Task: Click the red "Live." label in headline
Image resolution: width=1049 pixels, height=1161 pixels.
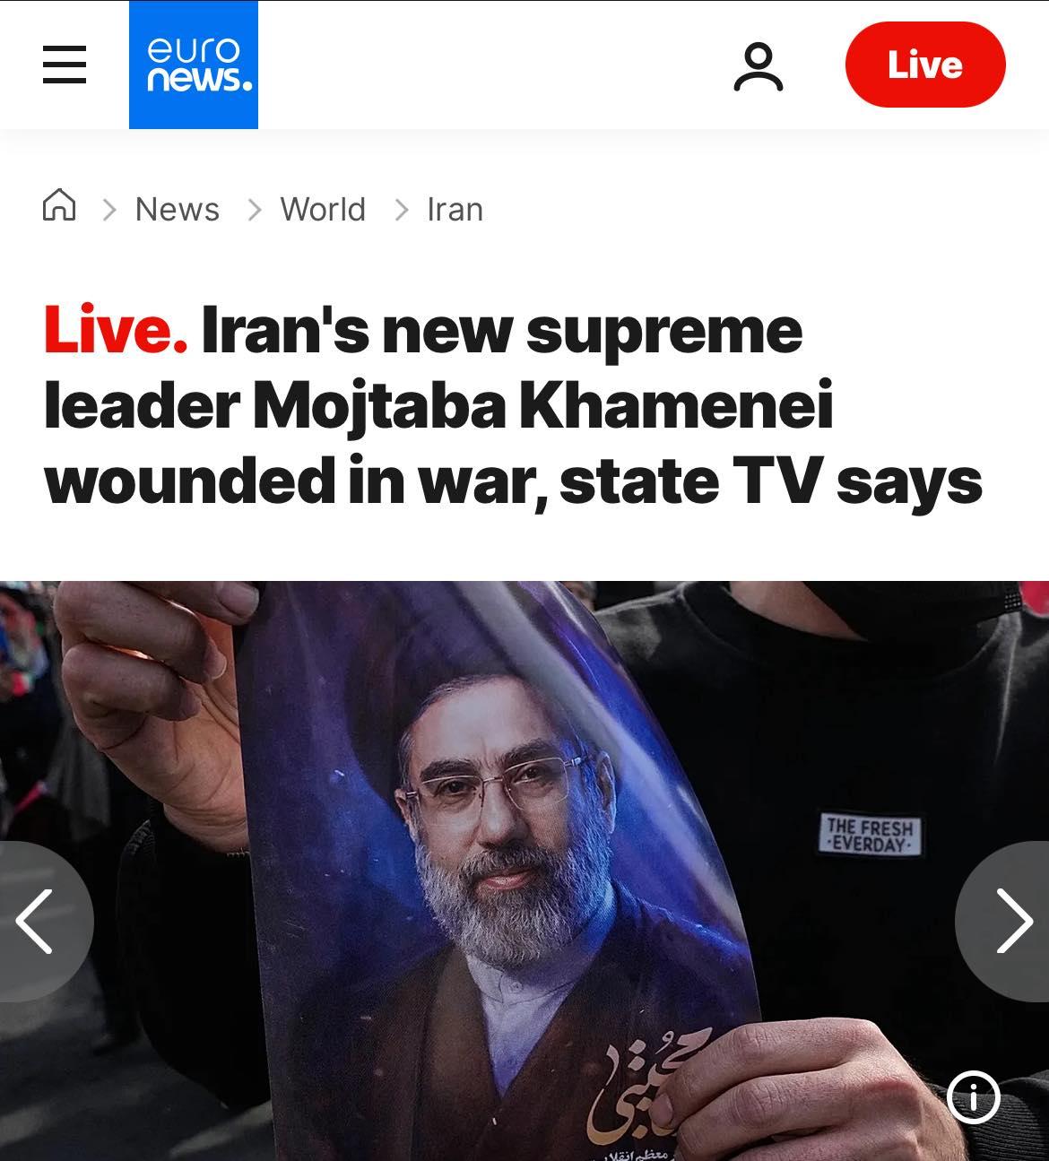Action: click(116, 330)
